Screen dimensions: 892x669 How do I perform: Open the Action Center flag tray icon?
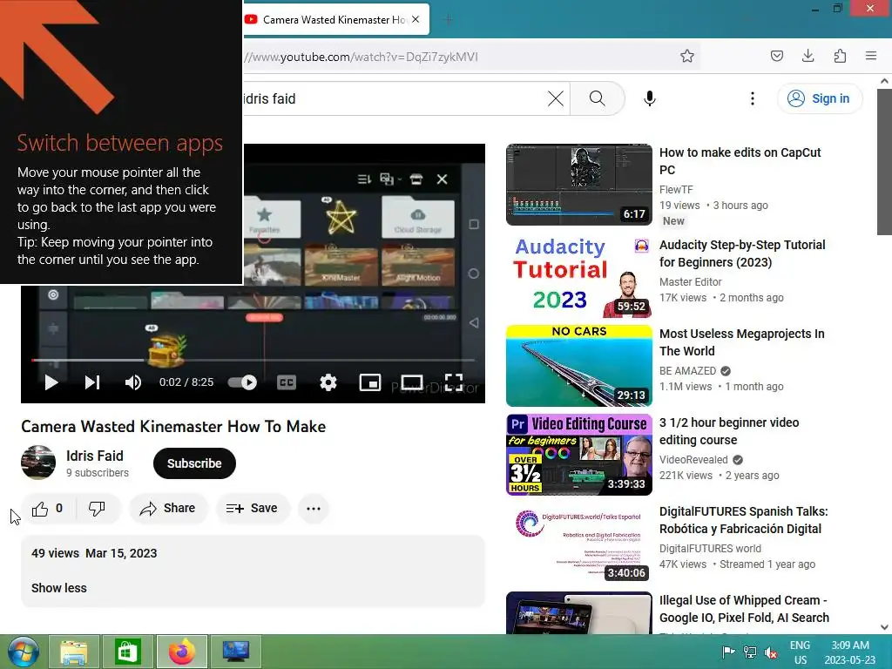[728, 652]
